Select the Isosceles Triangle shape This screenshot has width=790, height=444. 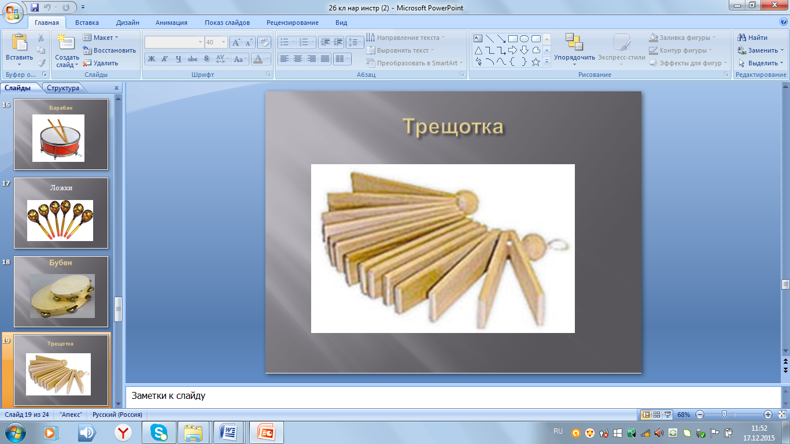(x=478, y=50)
